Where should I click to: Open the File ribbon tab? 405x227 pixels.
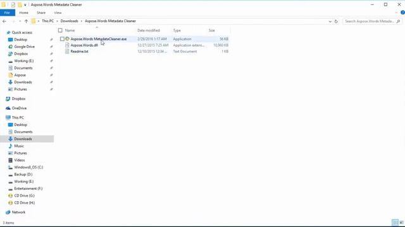(x=7, y=13)
